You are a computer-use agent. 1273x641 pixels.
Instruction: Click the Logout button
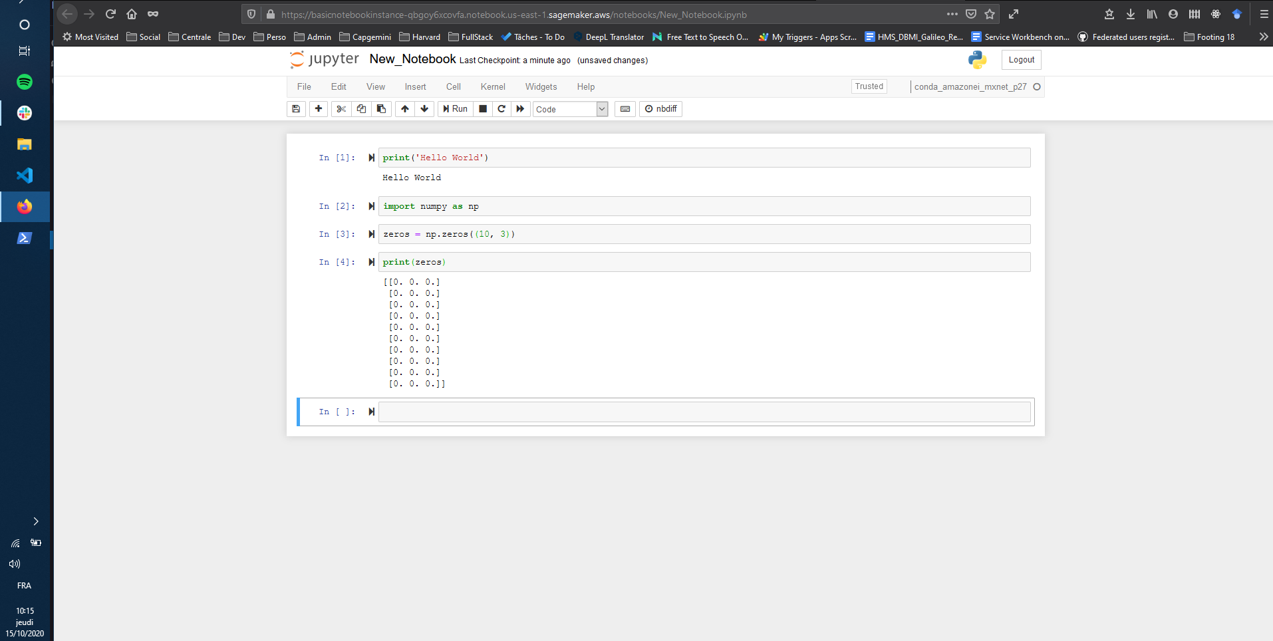click(1020, 59)
